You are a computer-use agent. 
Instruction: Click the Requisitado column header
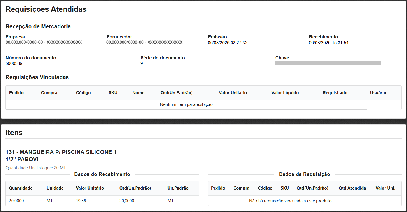(335, 93)
